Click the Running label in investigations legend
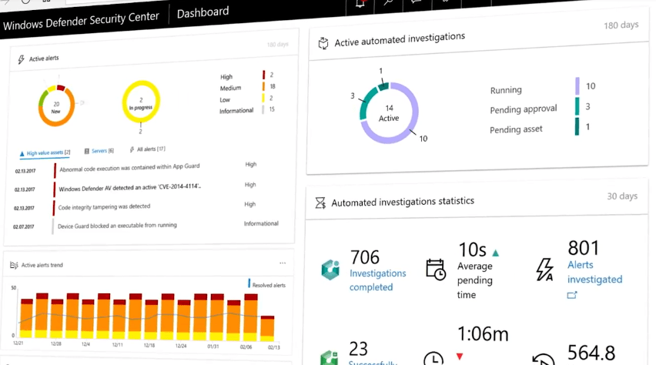656x365 pixels. [x=506, y=90]
